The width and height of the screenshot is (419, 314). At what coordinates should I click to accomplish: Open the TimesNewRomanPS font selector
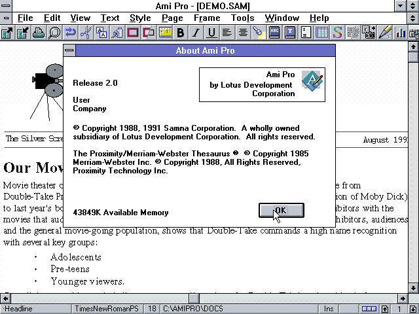pos(109,309)
